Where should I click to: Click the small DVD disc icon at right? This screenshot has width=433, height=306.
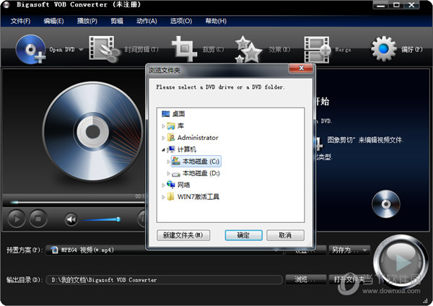point(386,204)
